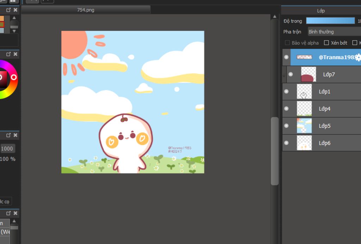Click the Pha trộn label
Screen dimensions: 361x244
coord(292,32)
